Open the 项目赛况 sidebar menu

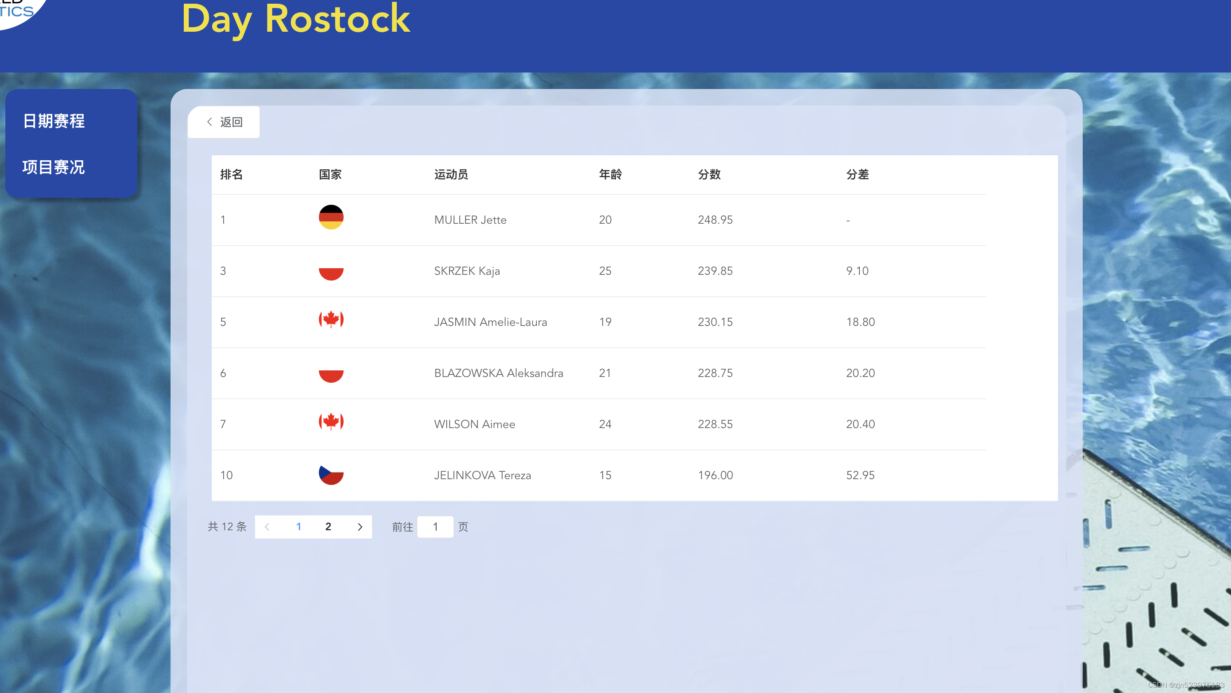coord(54,167)
